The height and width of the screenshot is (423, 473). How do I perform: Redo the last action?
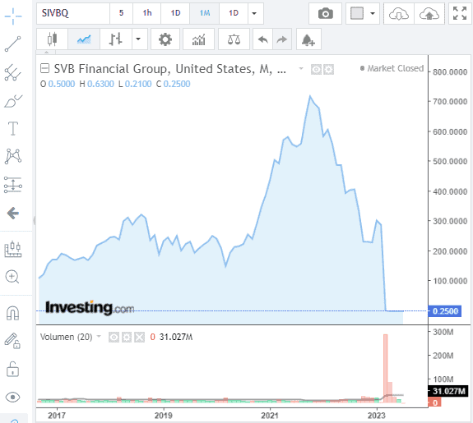282,39
